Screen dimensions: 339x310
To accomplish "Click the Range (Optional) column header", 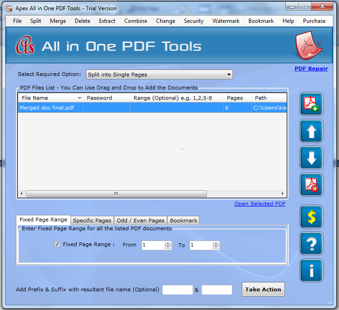I will pos(177,98).
